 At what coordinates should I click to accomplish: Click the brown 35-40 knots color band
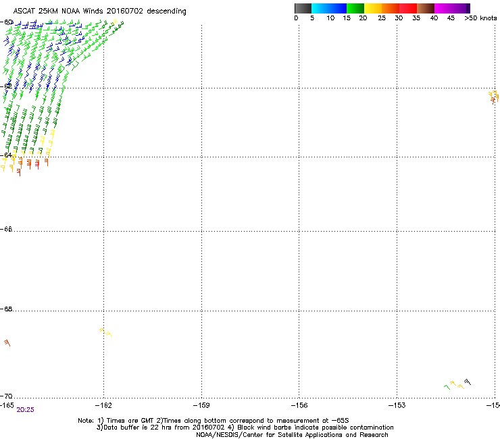(426, 8)
